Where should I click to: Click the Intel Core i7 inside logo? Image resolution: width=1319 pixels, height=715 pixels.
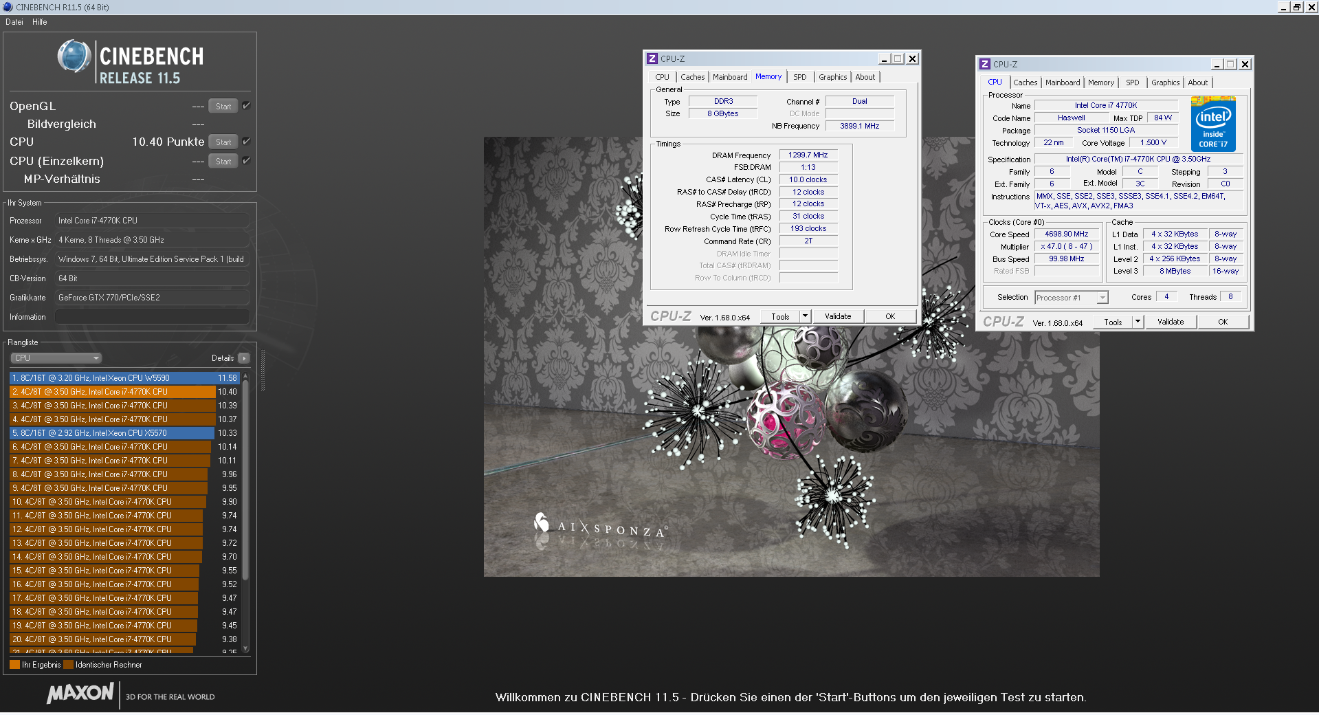tap(1213, 124)
